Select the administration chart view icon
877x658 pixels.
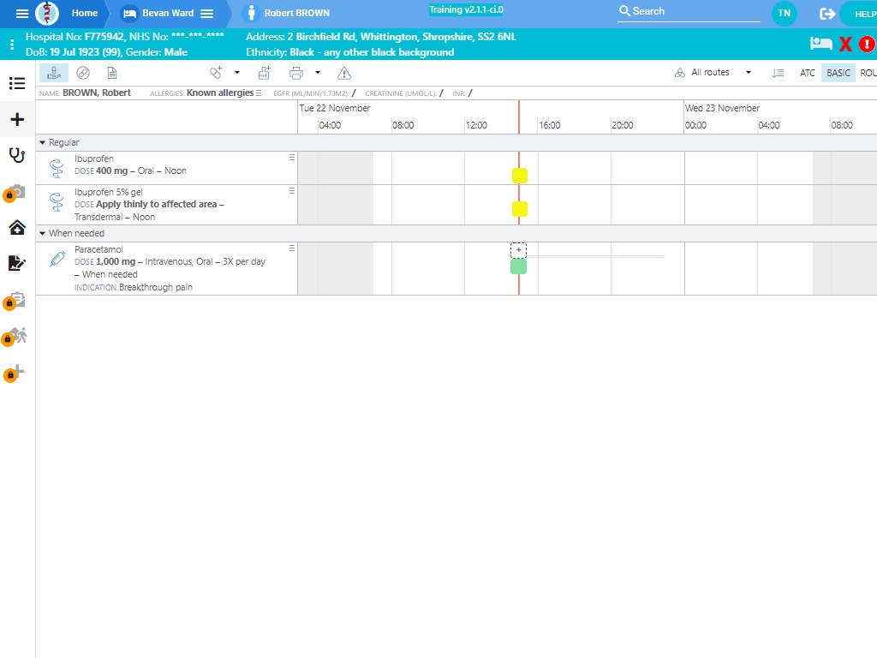[x=54, y=74]
